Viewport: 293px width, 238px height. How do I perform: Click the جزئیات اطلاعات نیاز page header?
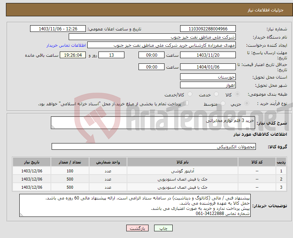[266, 10]
